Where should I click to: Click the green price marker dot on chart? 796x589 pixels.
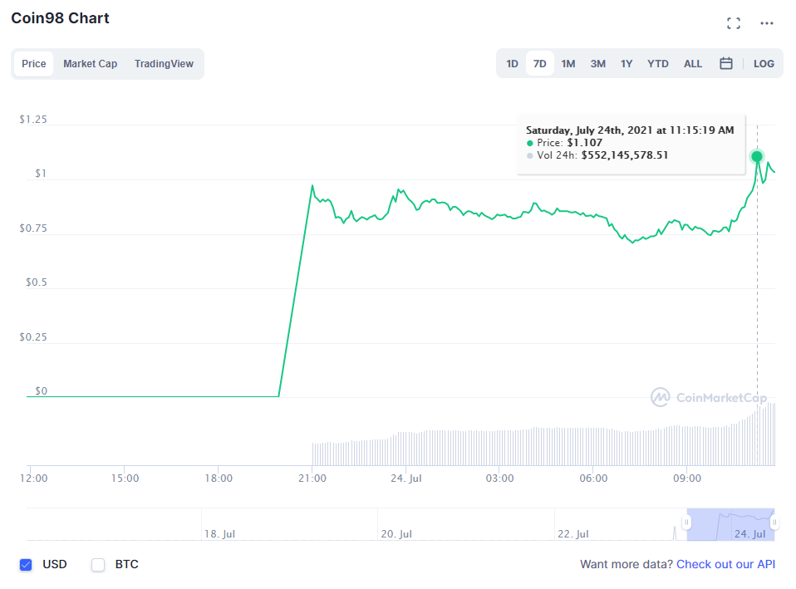click(756, 156)
